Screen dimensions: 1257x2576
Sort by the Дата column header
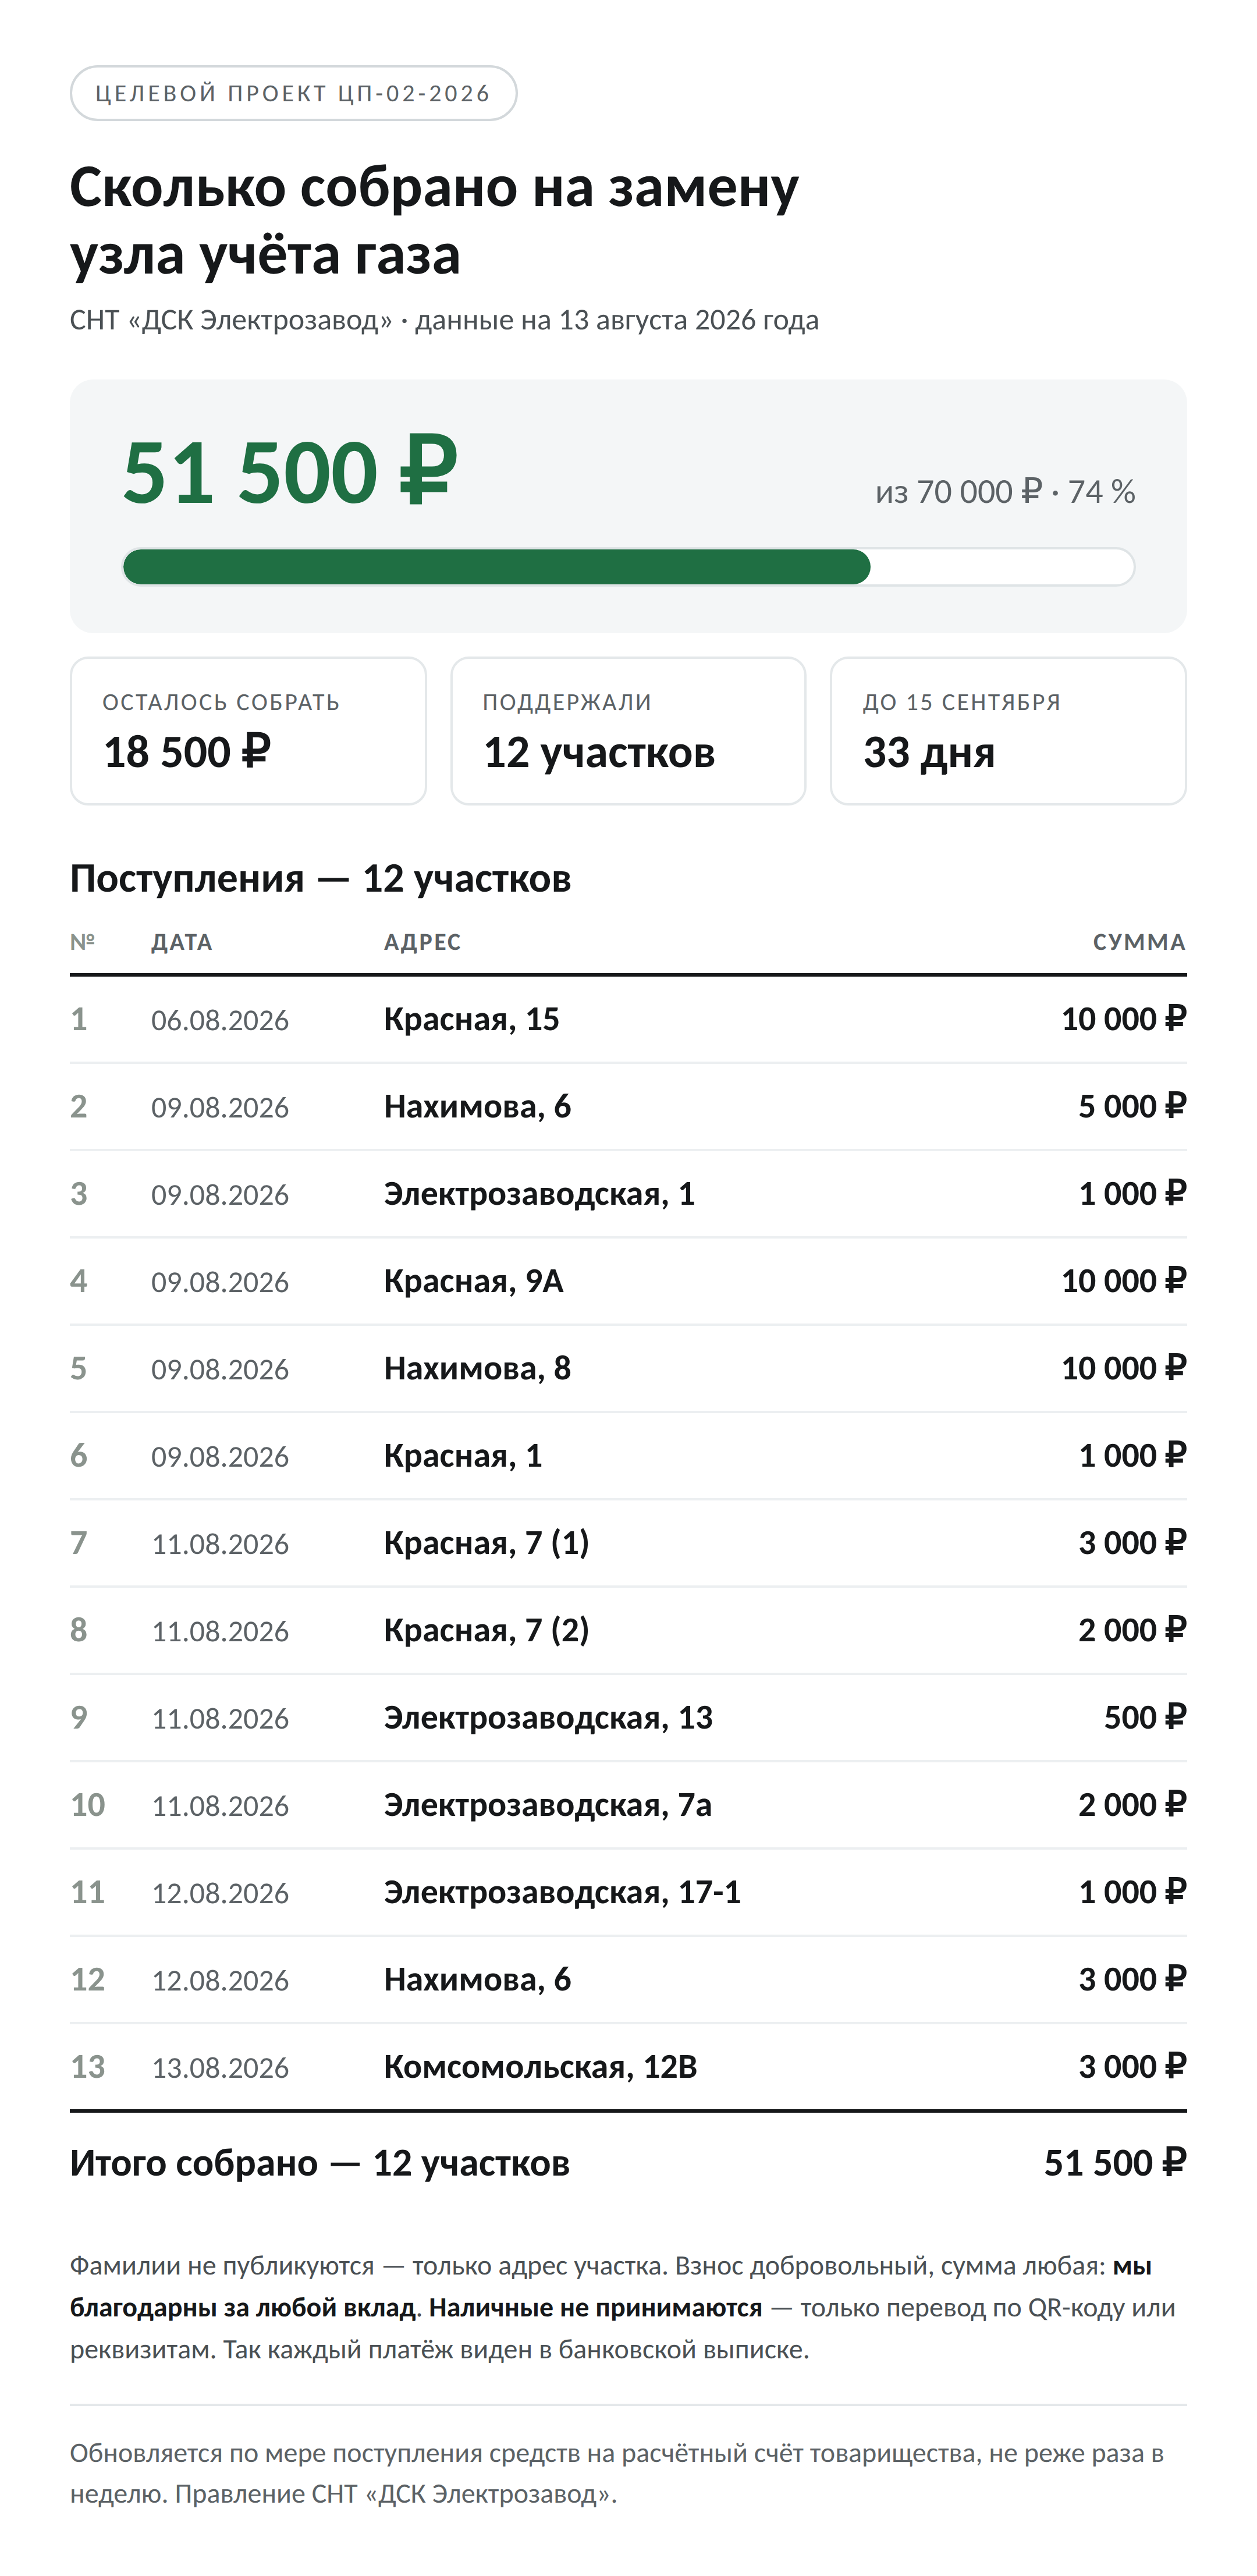182,942
